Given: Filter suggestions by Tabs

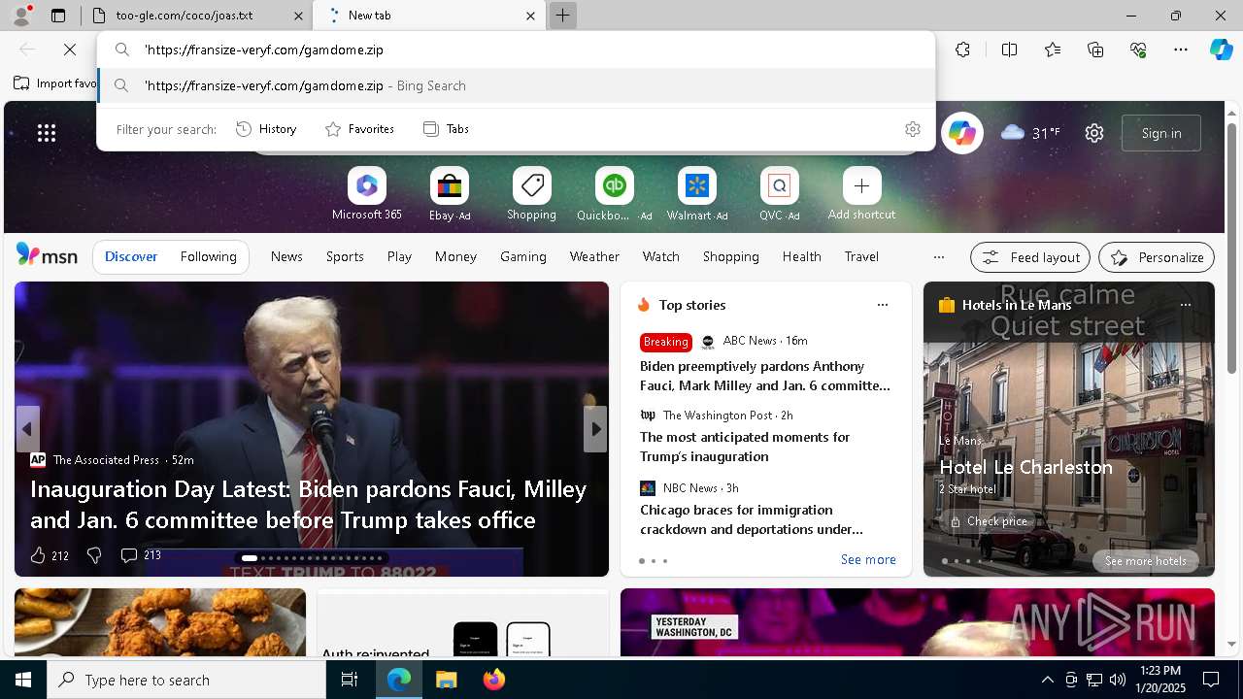Looking at the screenshot, I should pos(446,129).
